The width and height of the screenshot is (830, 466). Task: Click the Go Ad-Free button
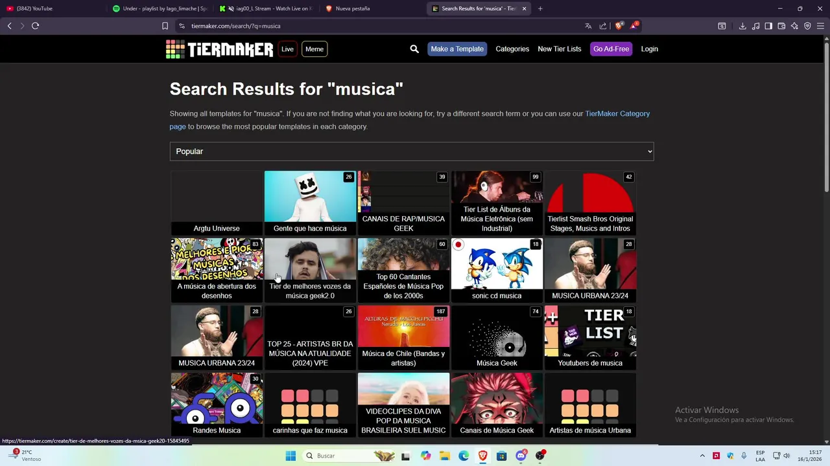pos(611,49)
